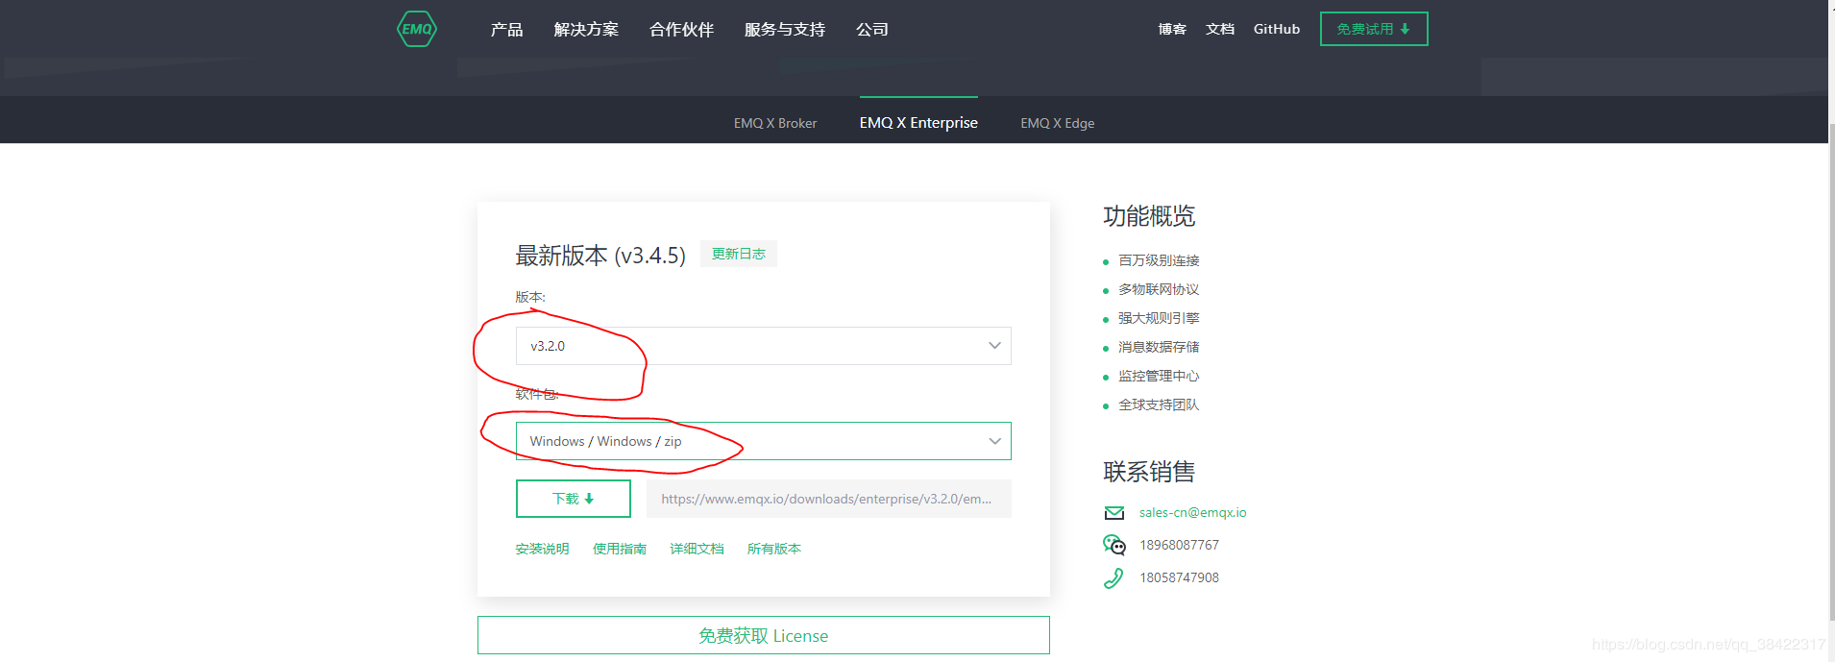Viewport: 1835px width, 662px height.
Task: Click the email envelope icon
Action: pos(1114,513)
